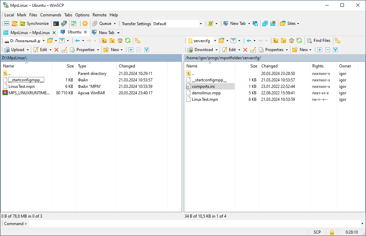The image size is (366, 236).
Task: Expand the Upload dropdown arrow
Action: (x=28, y=50)
